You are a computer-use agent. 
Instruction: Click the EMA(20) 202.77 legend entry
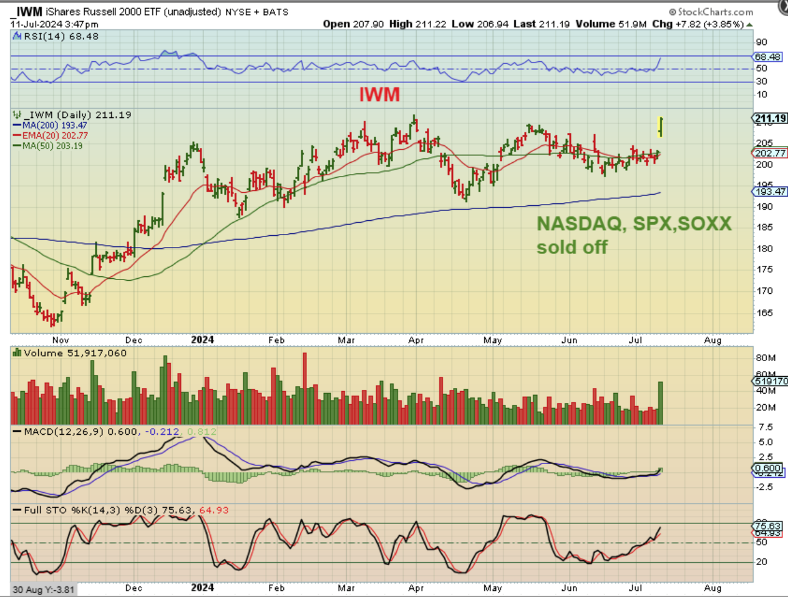(50, 135)
